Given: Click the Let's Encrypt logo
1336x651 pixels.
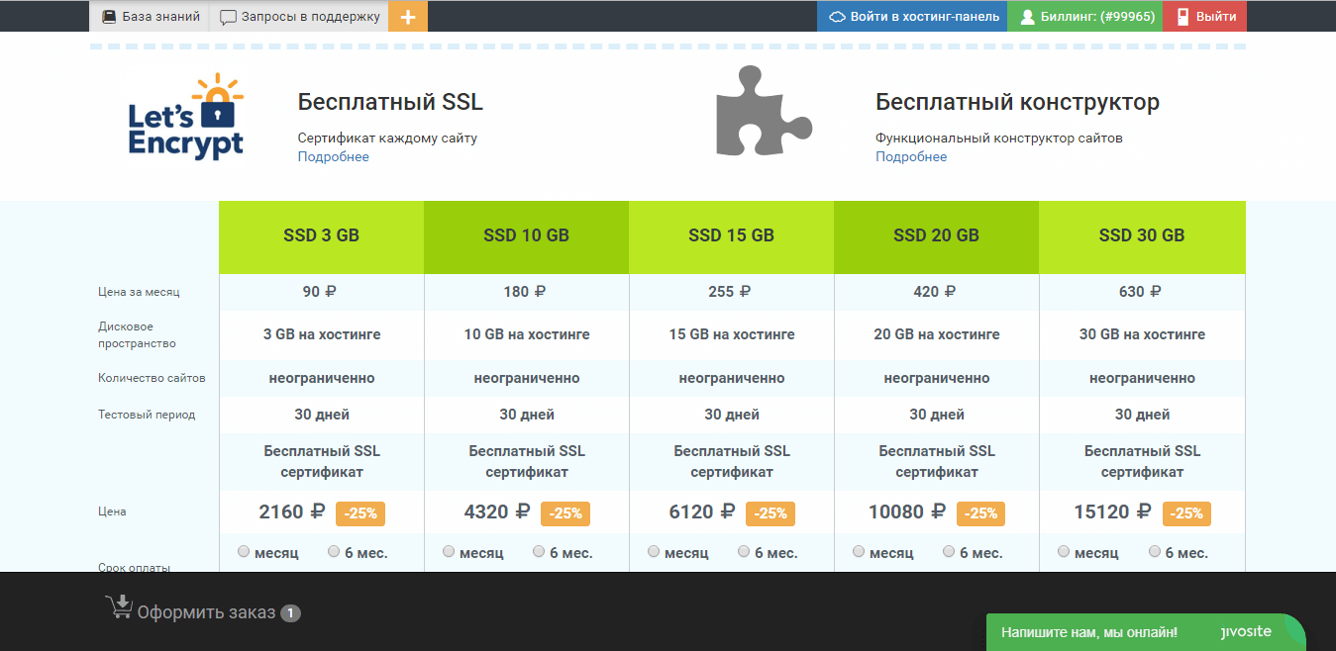Looking at the screenshot, I should [x=186, y=117].
